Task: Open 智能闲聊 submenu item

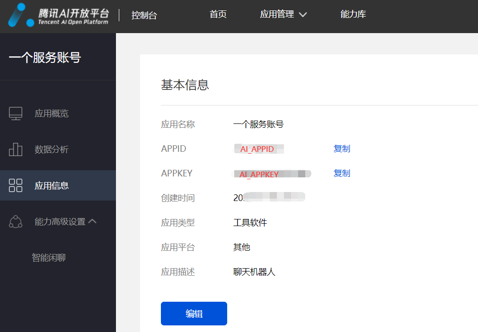Action: point(49,258)
